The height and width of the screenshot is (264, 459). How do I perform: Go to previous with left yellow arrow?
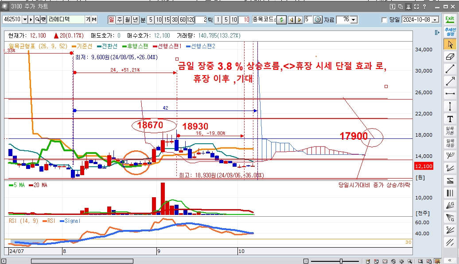click(x=292, y=19)
